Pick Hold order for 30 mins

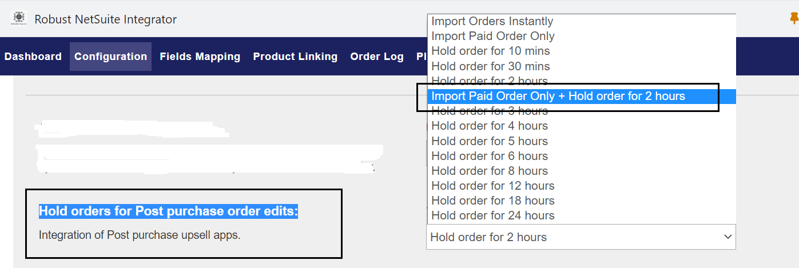[x=490, y=66]
